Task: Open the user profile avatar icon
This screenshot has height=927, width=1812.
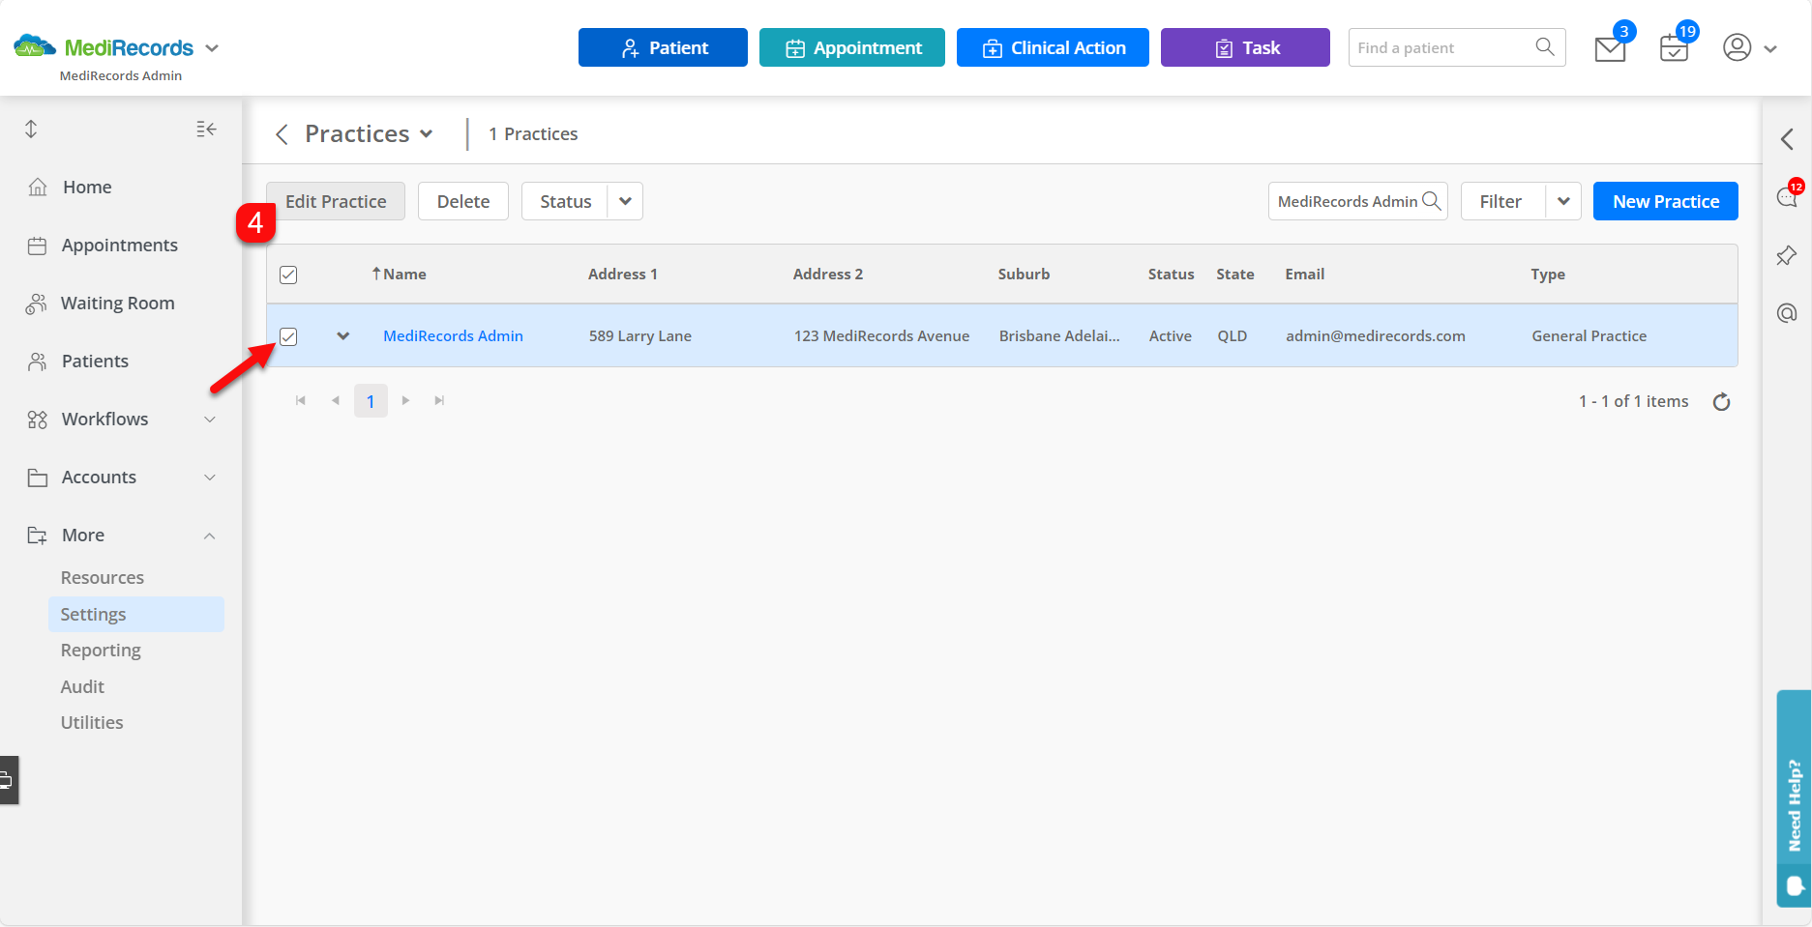Action: coord(1738,47)
